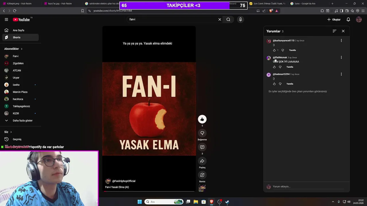The height and width of the screenshot is (206, 367).
Task: Toggle the browser sidebar panel icon
Action: [x=341, y=11]
